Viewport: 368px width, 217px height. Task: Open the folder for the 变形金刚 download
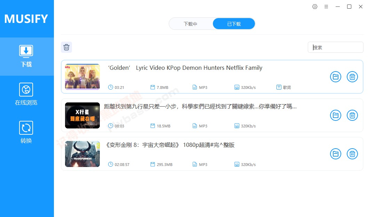click(x=335, y=154)
